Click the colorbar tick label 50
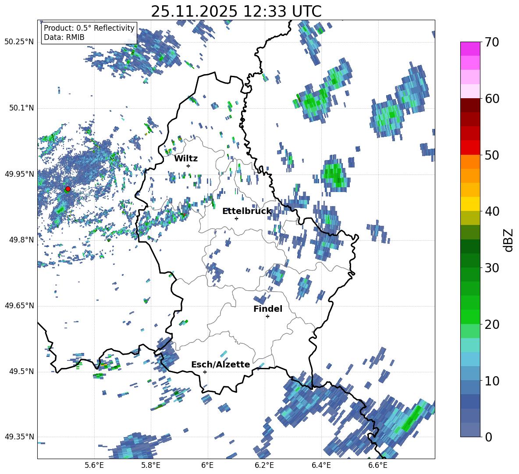Screen dimensions: 519x474 492,155
